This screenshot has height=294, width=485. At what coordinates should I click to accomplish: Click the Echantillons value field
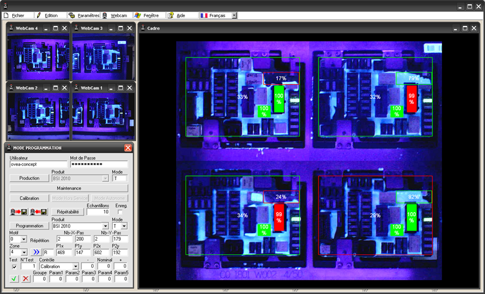click(98, 212)
